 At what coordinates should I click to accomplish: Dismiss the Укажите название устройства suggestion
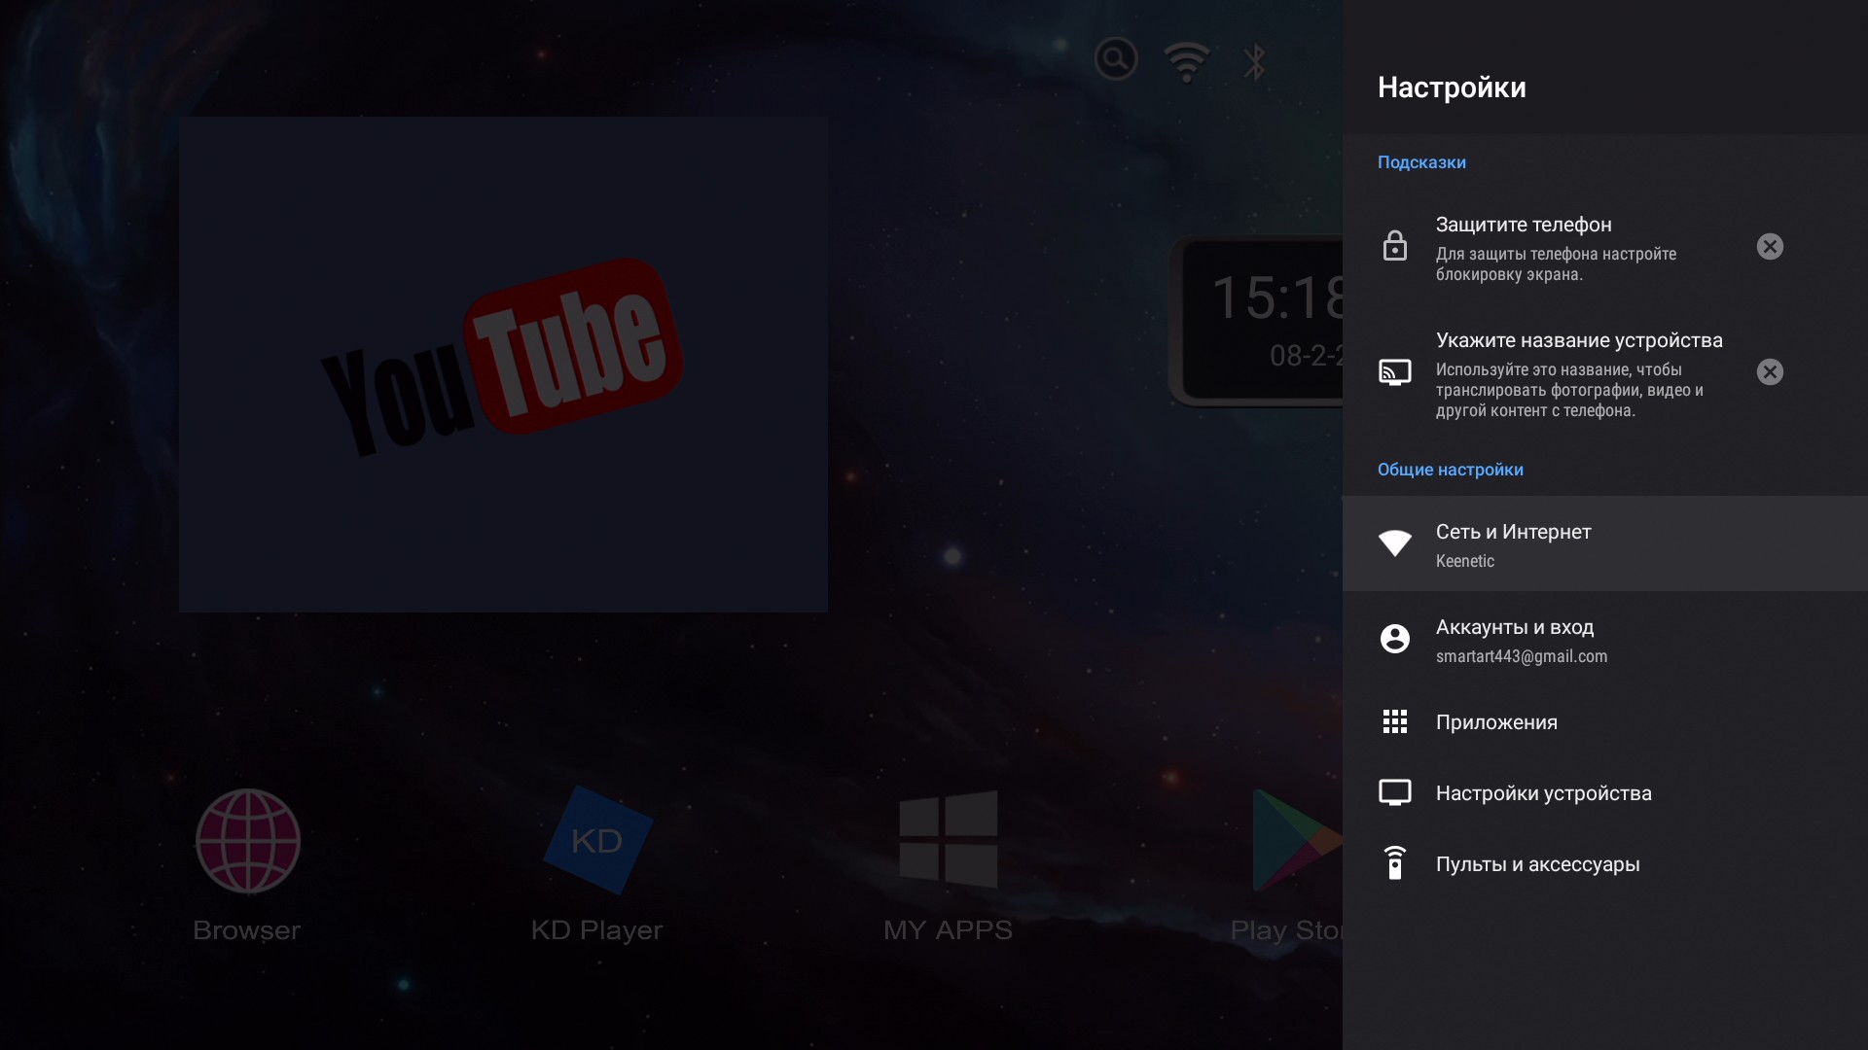pos(1770,372)
